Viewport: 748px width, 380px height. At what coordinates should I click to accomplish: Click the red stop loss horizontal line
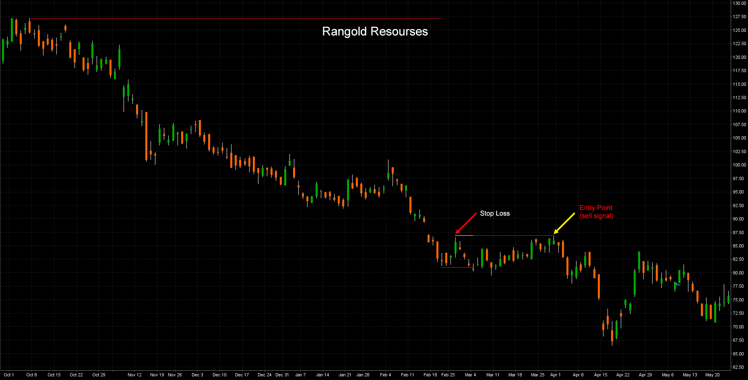513,235
